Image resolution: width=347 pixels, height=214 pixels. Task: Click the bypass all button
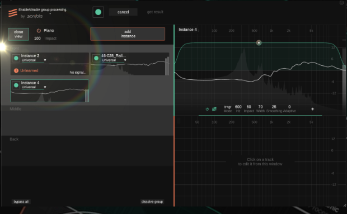(21, 202)
